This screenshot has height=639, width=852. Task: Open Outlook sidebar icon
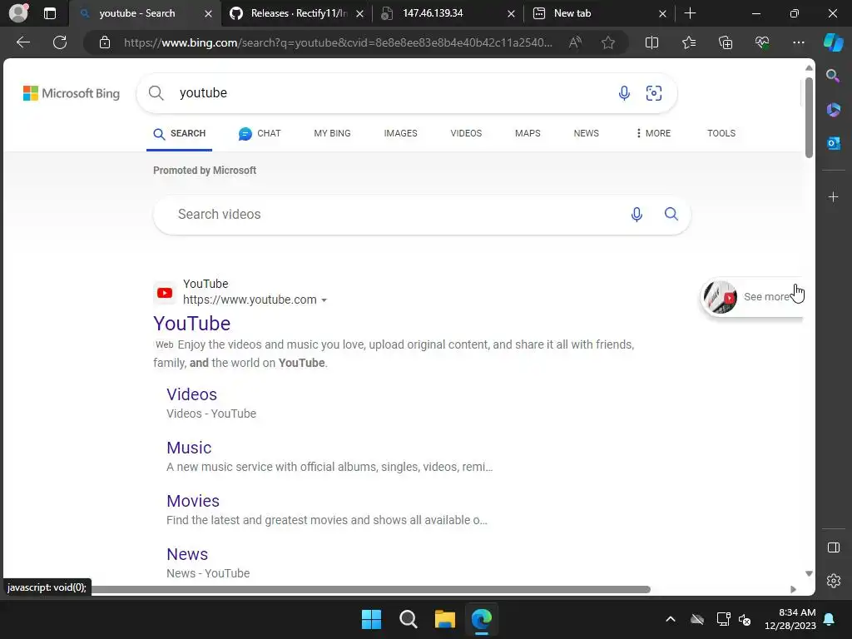[x=833, y=143]
